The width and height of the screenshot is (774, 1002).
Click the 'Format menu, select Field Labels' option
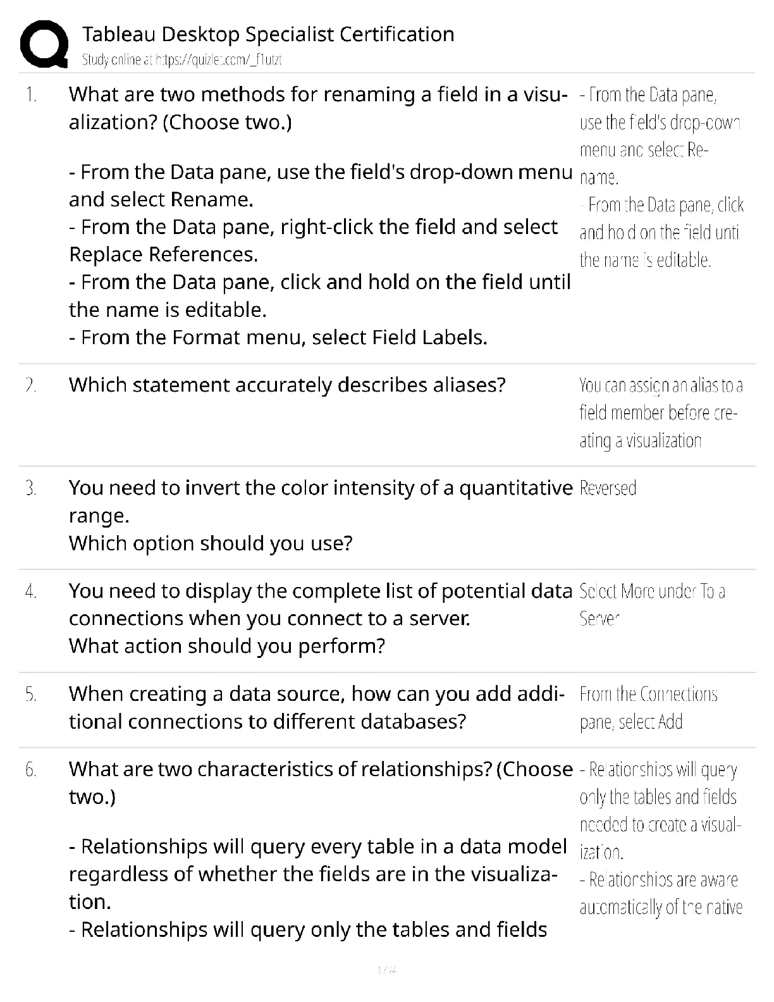point(278,337)
